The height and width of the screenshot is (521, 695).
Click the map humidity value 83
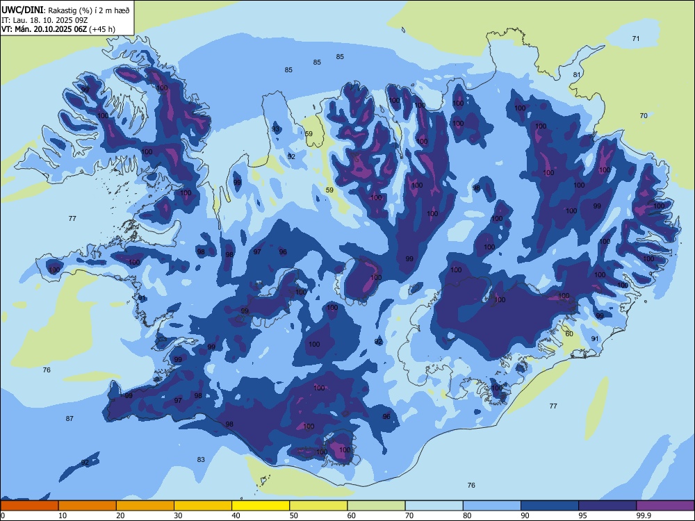[x=201, y=459]
